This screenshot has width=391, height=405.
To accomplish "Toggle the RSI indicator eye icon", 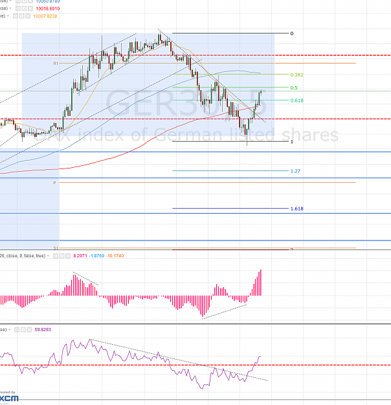I will (17, 330).
